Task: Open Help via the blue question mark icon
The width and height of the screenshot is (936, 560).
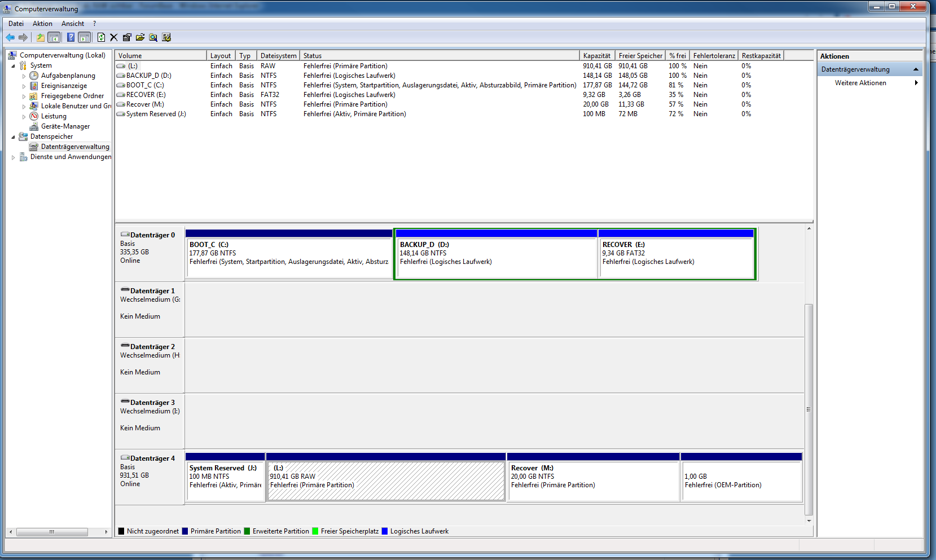Action: (71, 37)
